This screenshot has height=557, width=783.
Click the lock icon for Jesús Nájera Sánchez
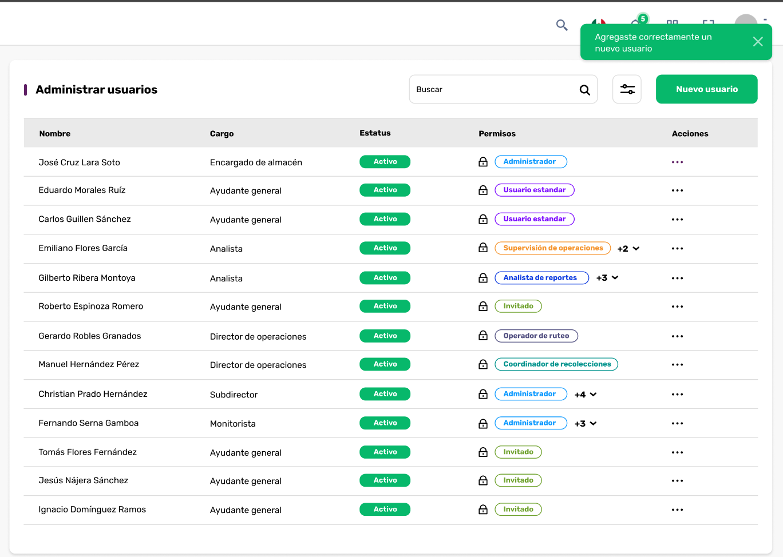click(483, 480)
